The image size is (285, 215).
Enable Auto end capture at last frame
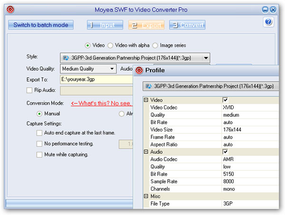(39, 133)
